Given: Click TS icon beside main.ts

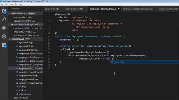Looking at the screenshot, I should pos(17,90).
